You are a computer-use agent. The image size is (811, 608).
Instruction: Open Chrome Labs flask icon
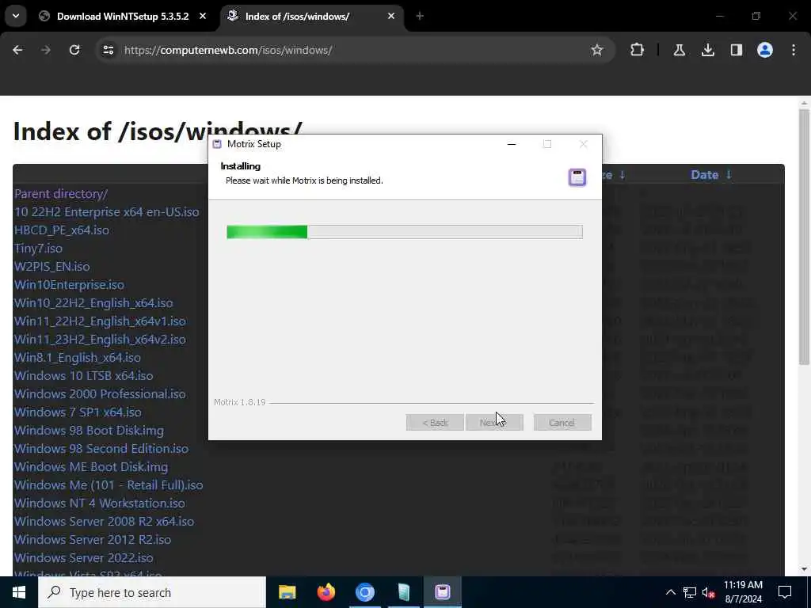679,50
